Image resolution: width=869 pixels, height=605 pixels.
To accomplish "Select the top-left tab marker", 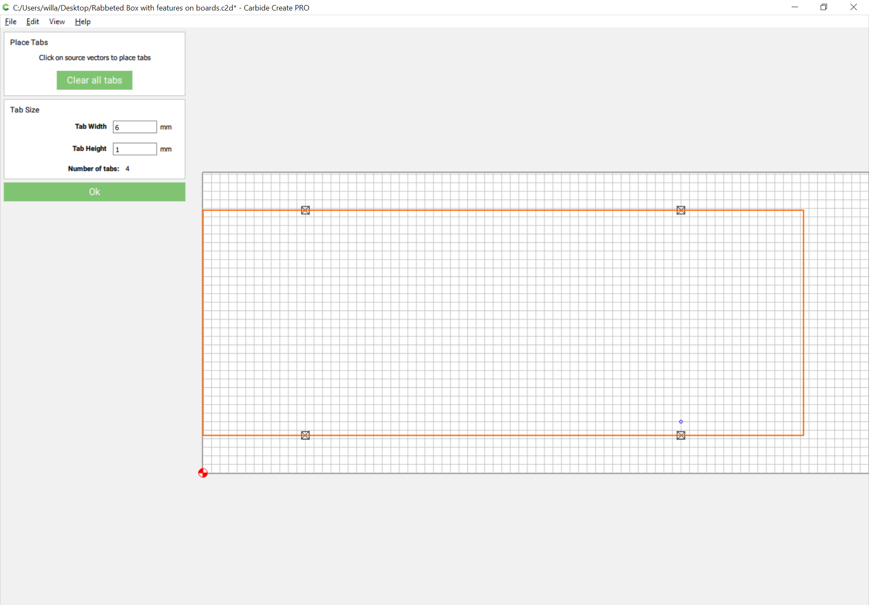I will click(306, 210).
